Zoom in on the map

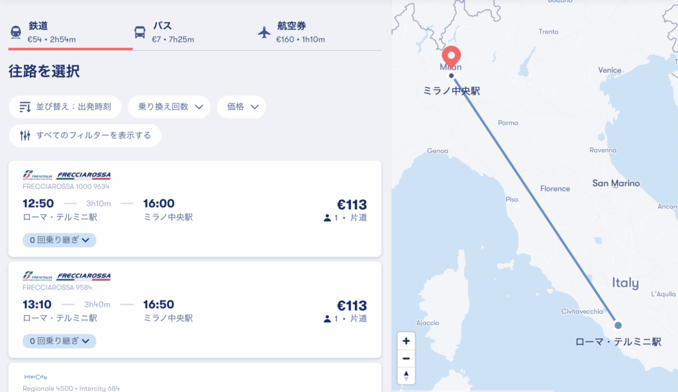click(406, 341)
